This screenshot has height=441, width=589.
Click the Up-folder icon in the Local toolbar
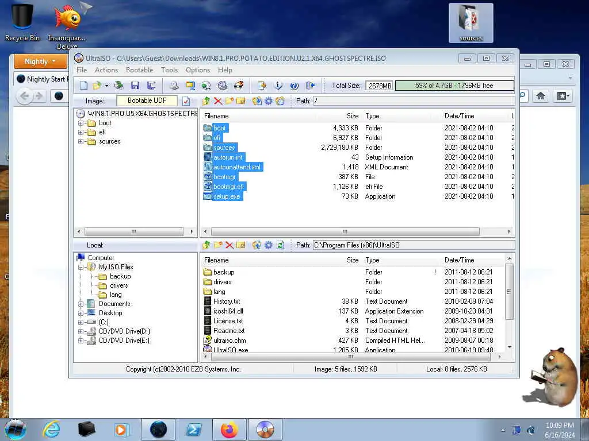pos(206,245)
